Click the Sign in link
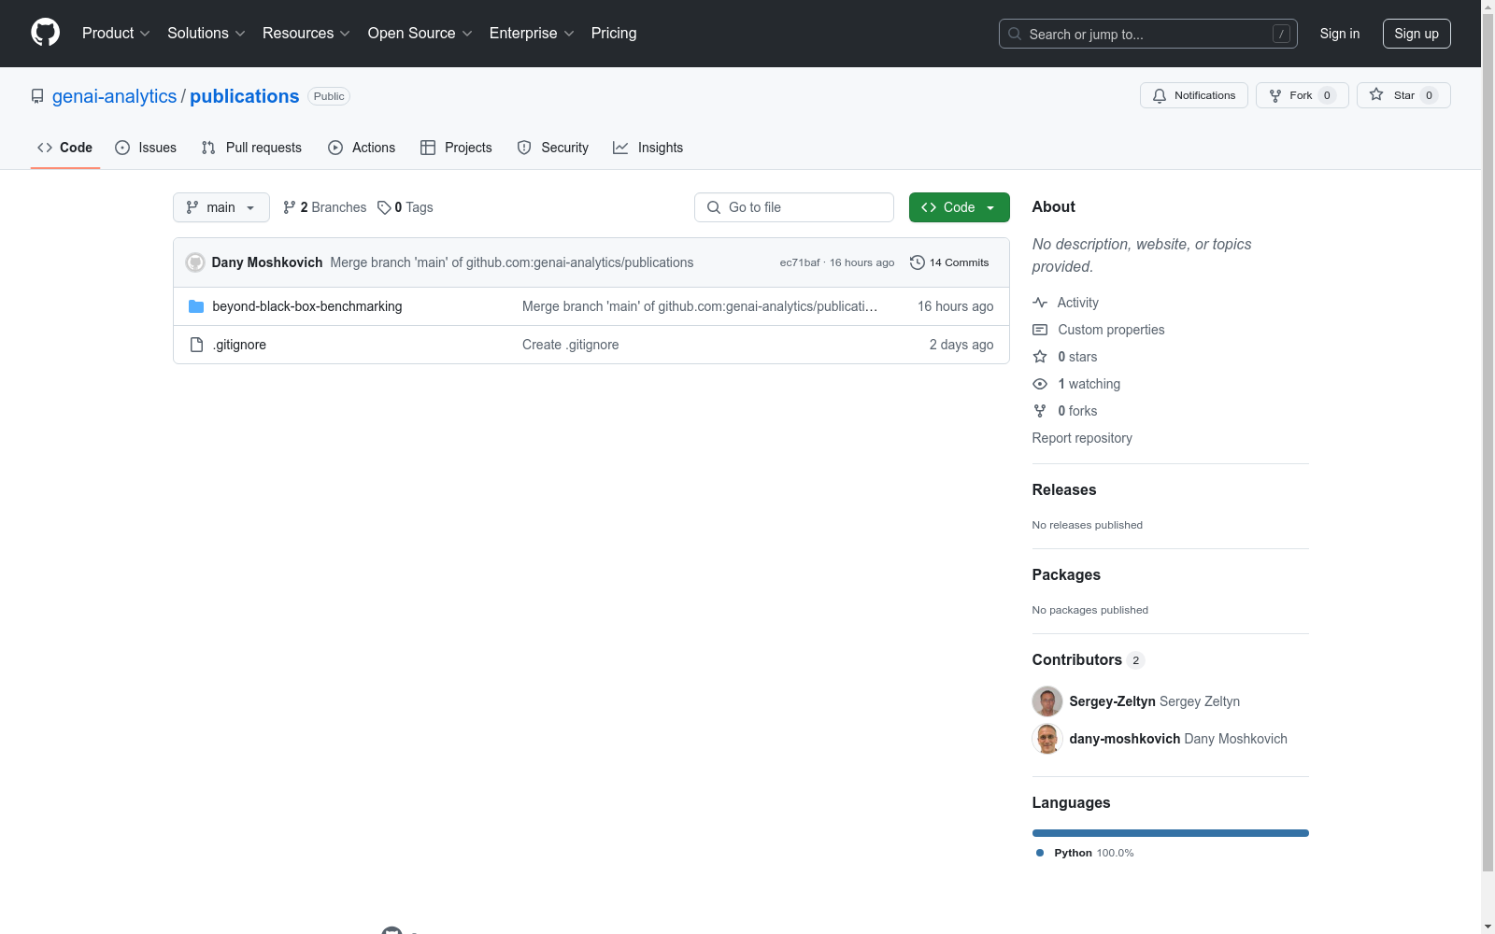This screenshot has width=1495, height=934. [x=1340, y=34]
